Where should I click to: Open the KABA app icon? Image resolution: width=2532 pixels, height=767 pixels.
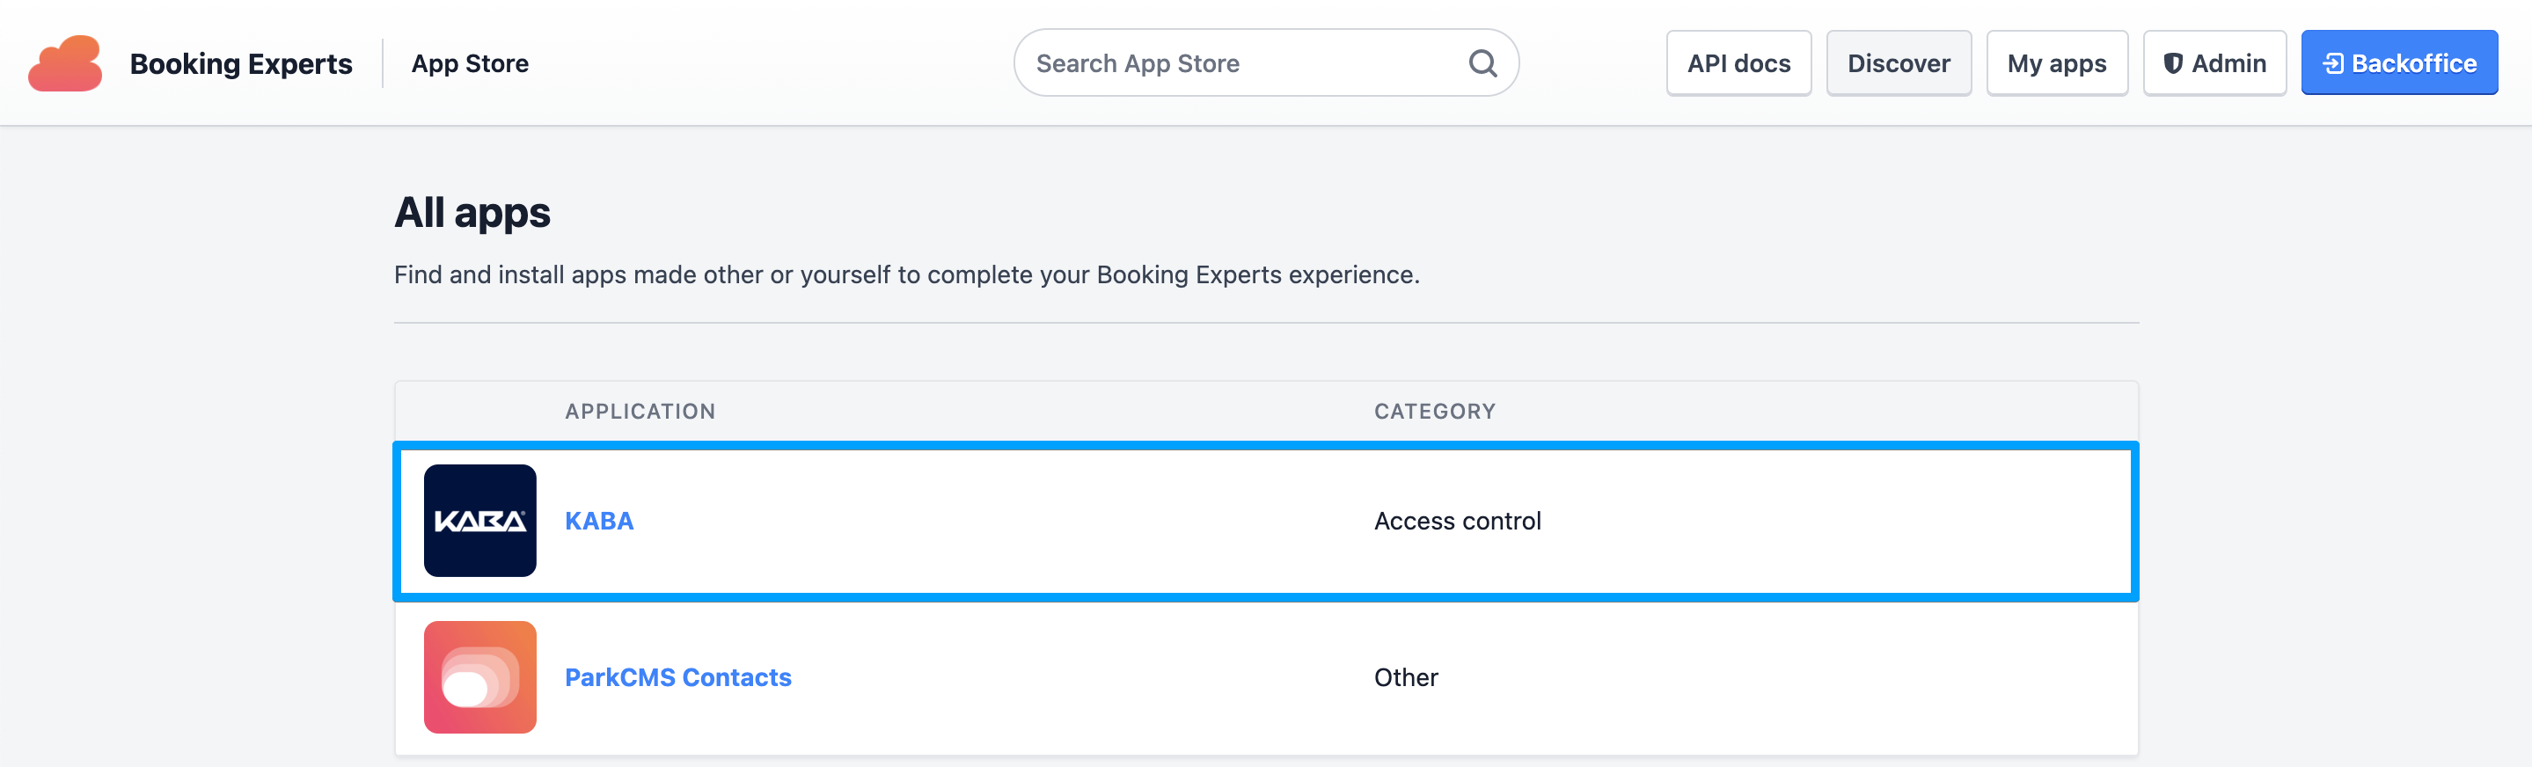[x=479, y=520]
